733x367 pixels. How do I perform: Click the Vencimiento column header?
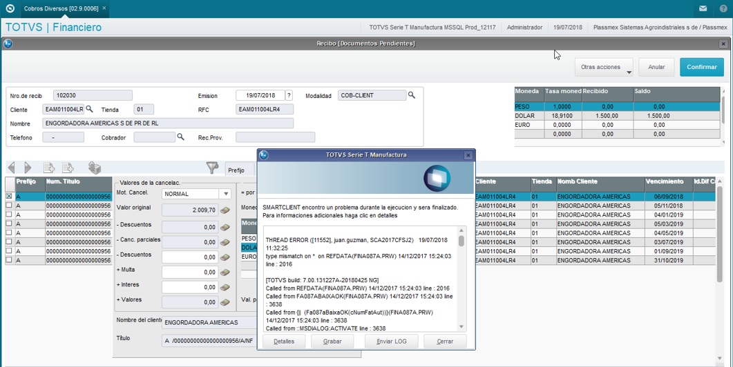[x=669, y=184]
